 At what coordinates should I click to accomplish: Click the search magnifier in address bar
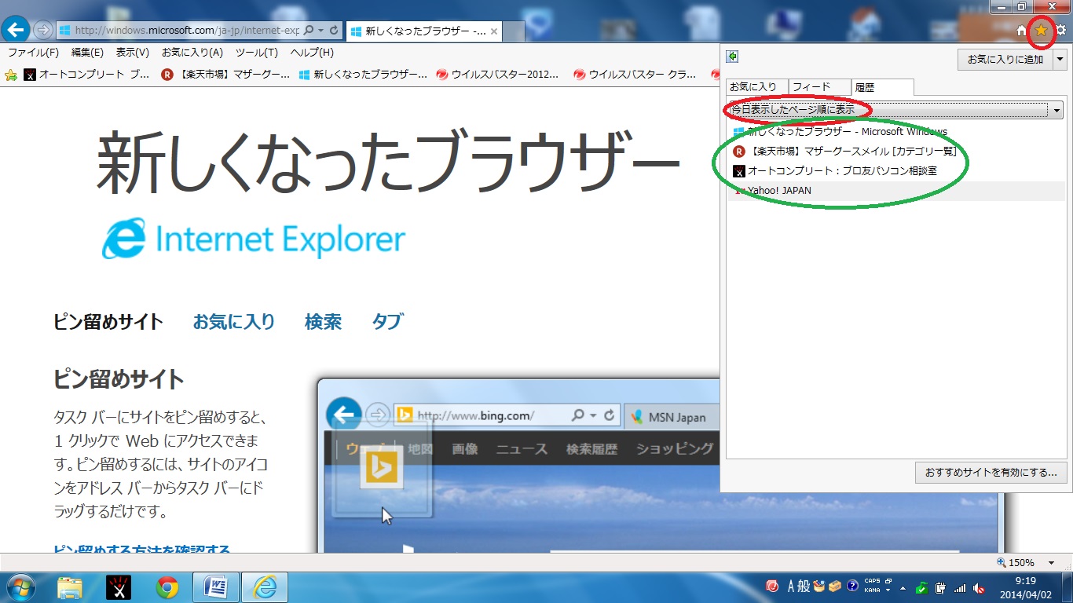[x=309, y=31]
